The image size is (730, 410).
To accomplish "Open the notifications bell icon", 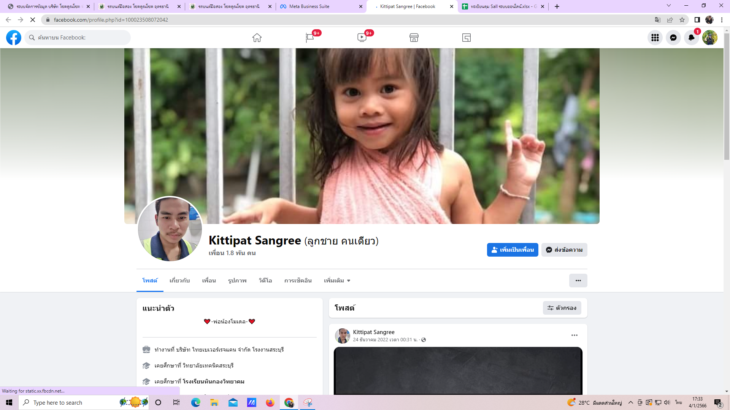I will (691, 38).
